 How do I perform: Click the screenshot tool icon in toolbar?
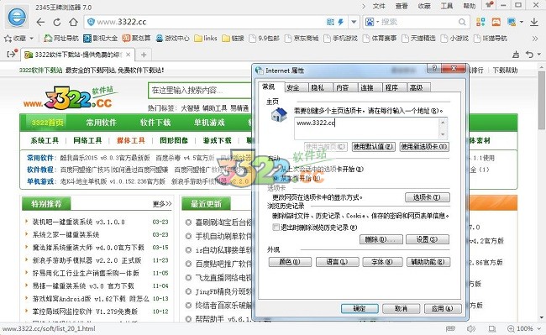pyautogui.click(x=512, y=22)
